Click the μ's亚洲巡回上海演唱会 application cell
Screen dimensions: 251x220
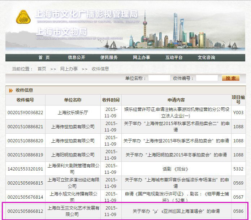(x=176, y=211)
